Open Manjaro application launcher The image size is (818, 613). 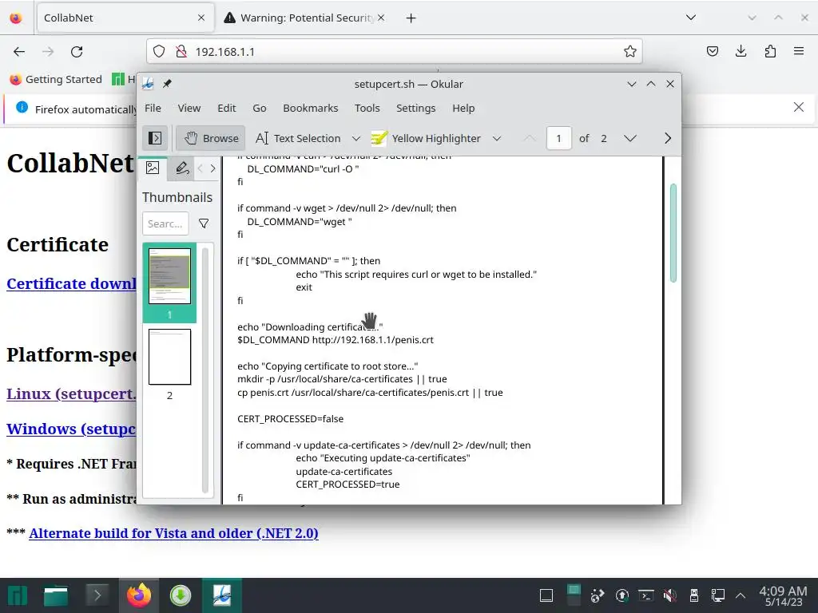18,595
